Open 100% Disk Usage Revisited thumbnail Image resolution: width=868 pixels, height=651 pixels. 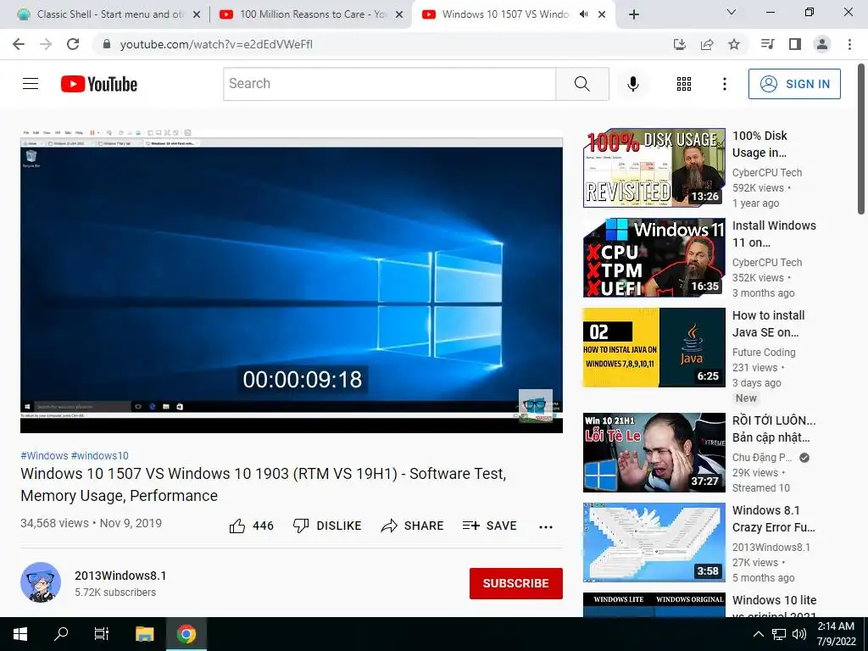pos(654,168)
